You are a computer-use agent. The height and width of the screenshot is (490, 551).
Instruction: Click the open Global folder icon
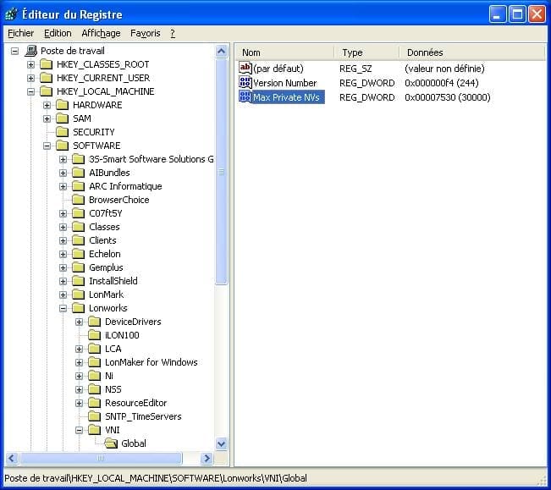(110, 443)
